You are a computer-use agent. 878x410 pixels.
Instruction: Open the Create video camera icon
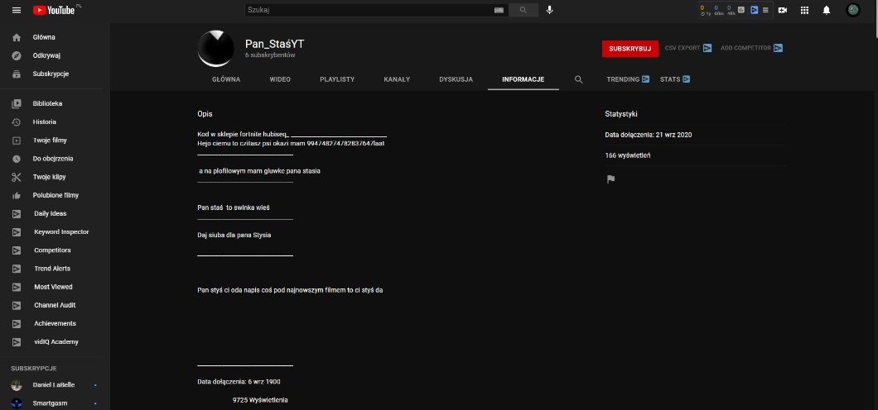coord(783,10)
